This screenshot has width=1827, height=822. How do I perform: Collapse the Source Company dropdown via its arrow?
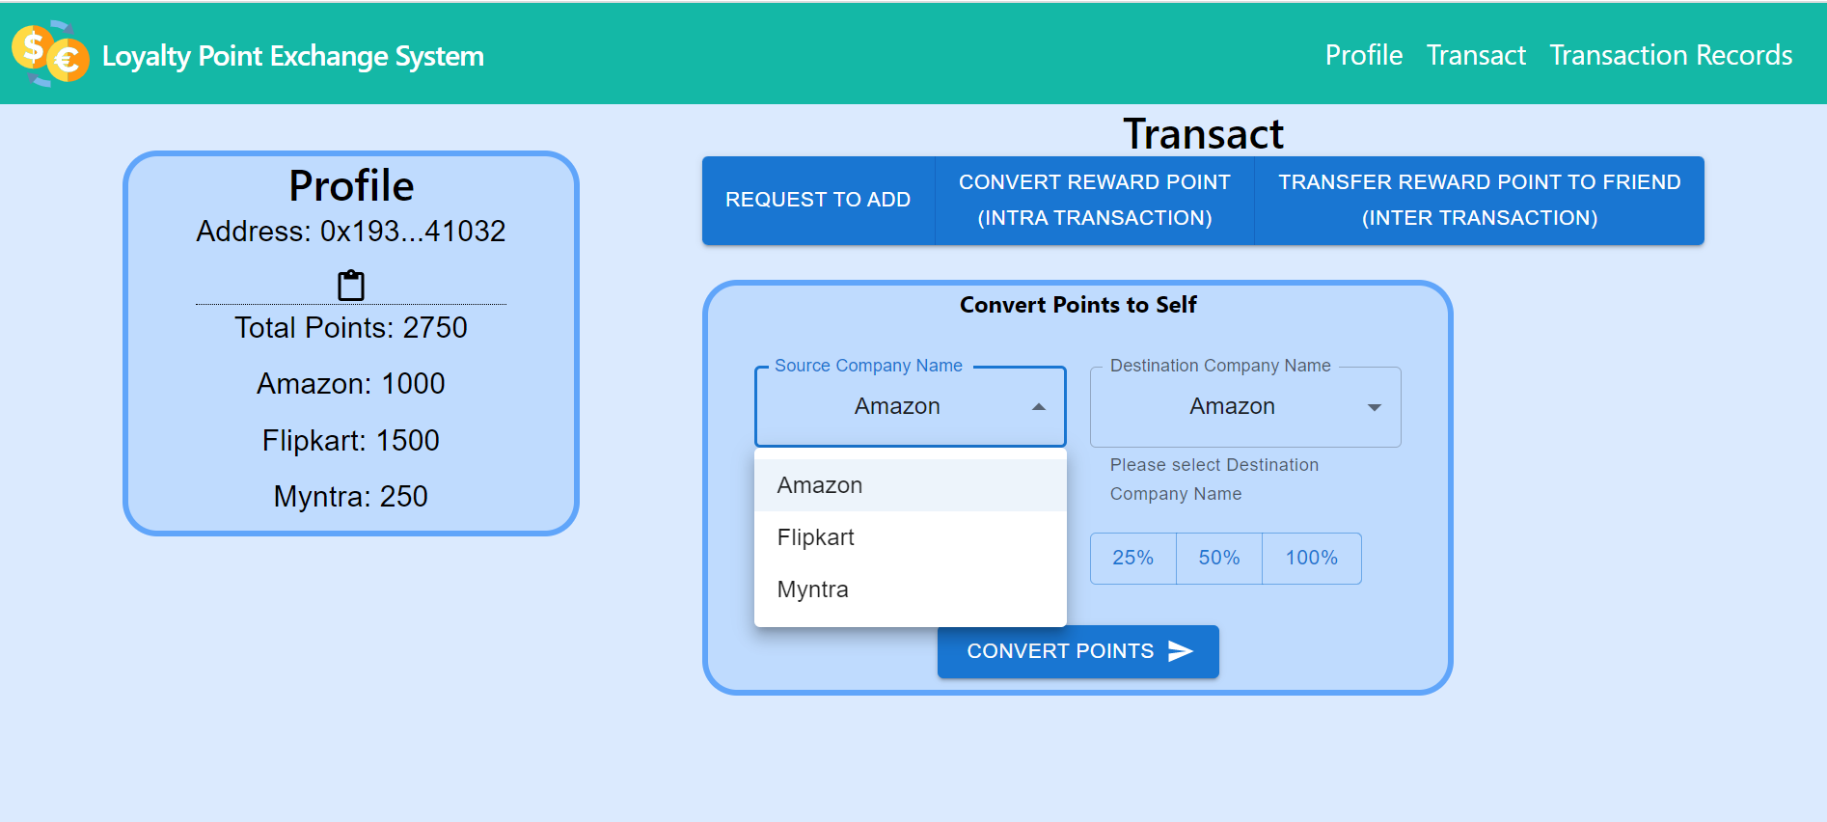click(x=1039, y=406)
